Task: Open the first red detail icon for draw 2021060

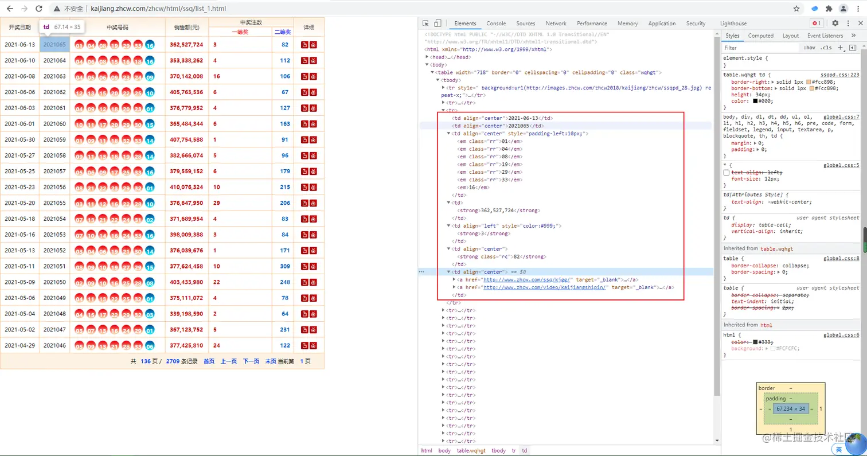Action: (304, 124)
